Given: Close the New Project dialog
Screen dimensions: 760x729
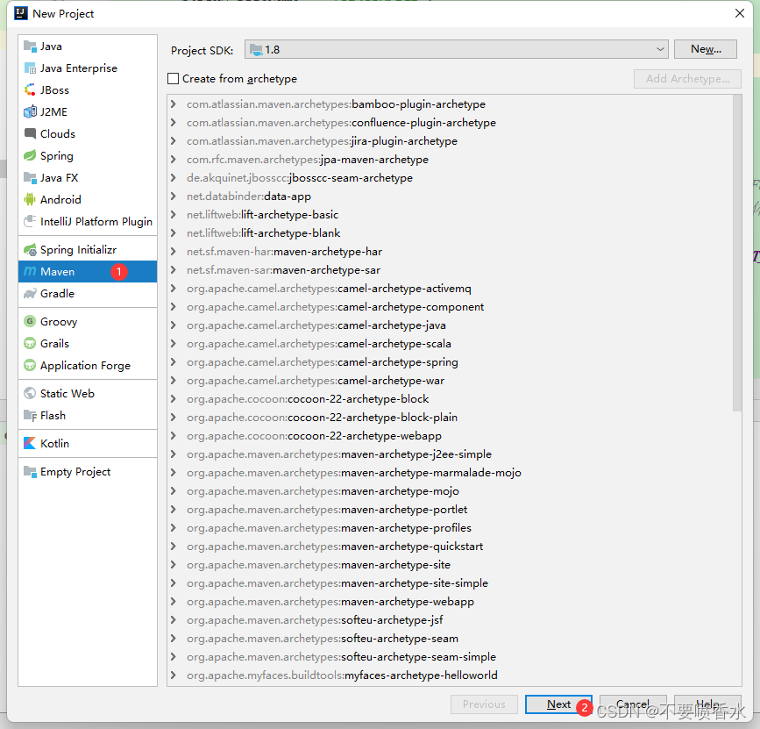Looking at the screenshot, I should point(740,13).
